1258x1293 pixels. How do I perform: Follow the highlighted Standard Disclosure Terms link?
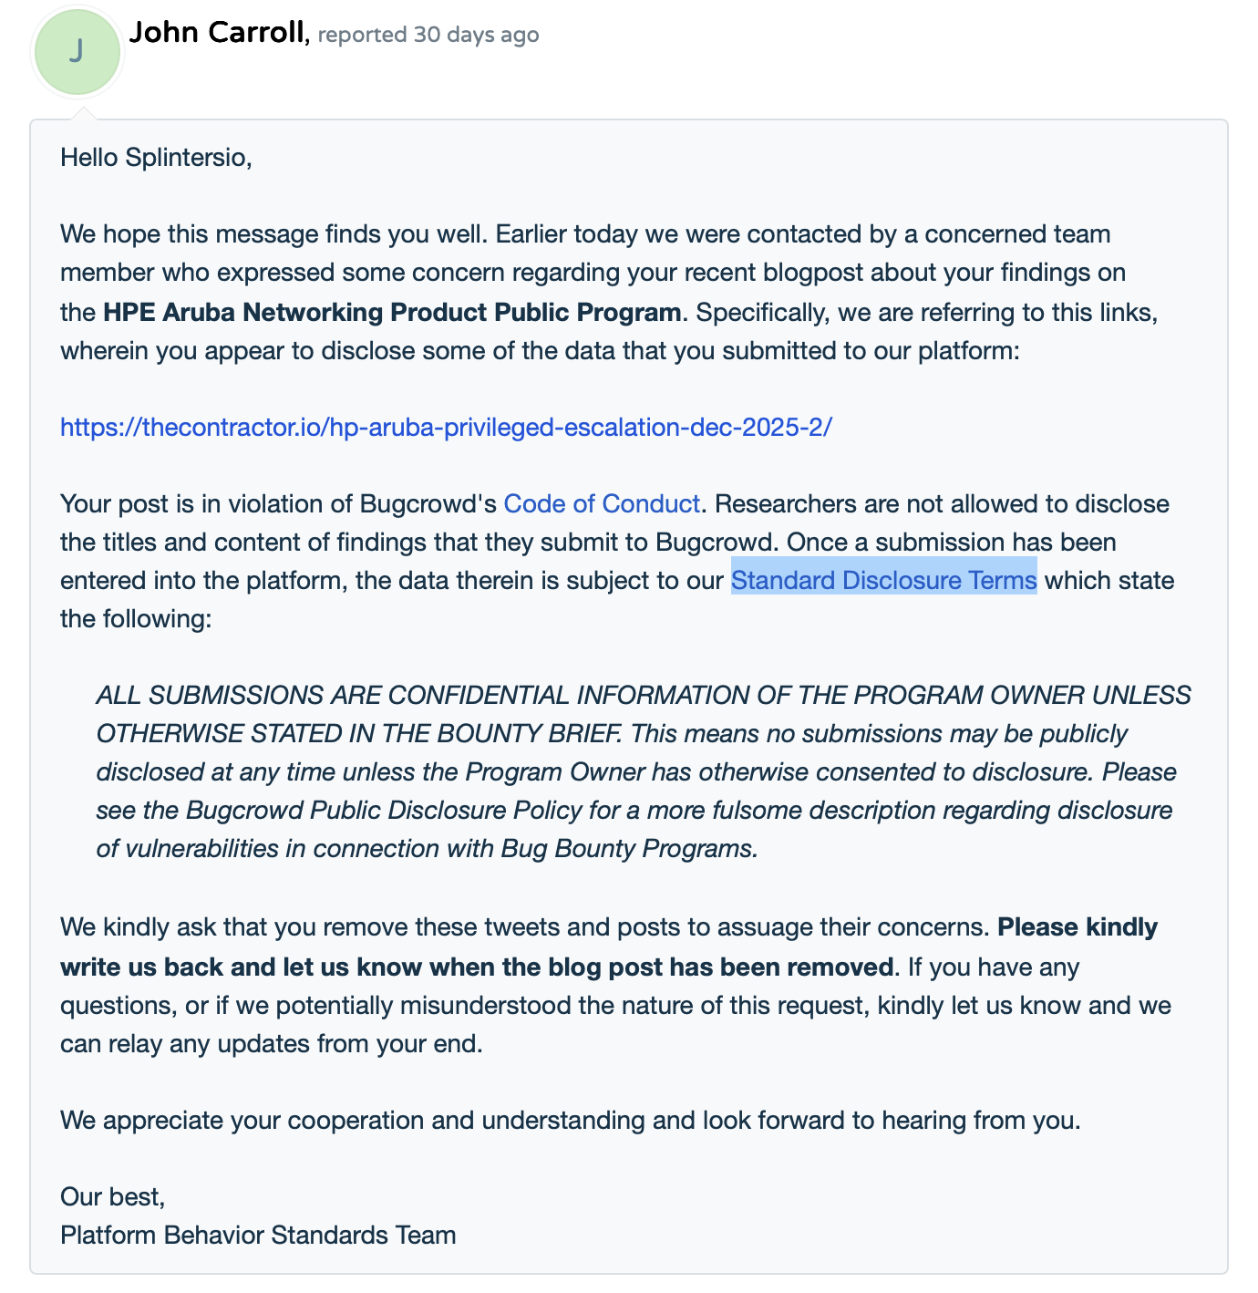tap(883, 580)
